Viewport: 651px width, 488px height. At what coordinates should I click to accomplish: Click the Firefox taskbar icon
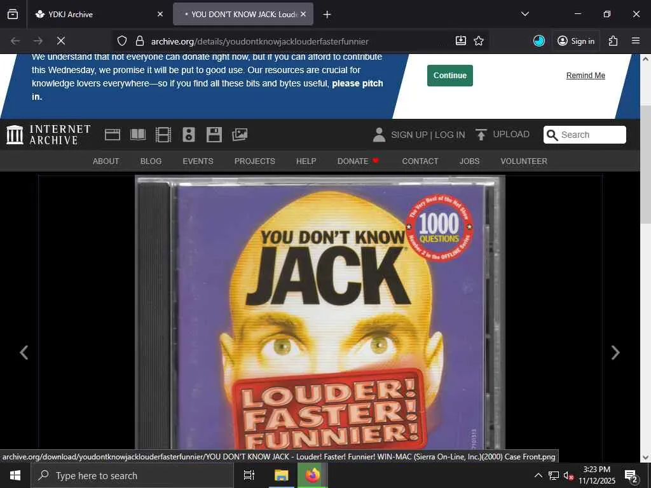(x=313, y=475)
